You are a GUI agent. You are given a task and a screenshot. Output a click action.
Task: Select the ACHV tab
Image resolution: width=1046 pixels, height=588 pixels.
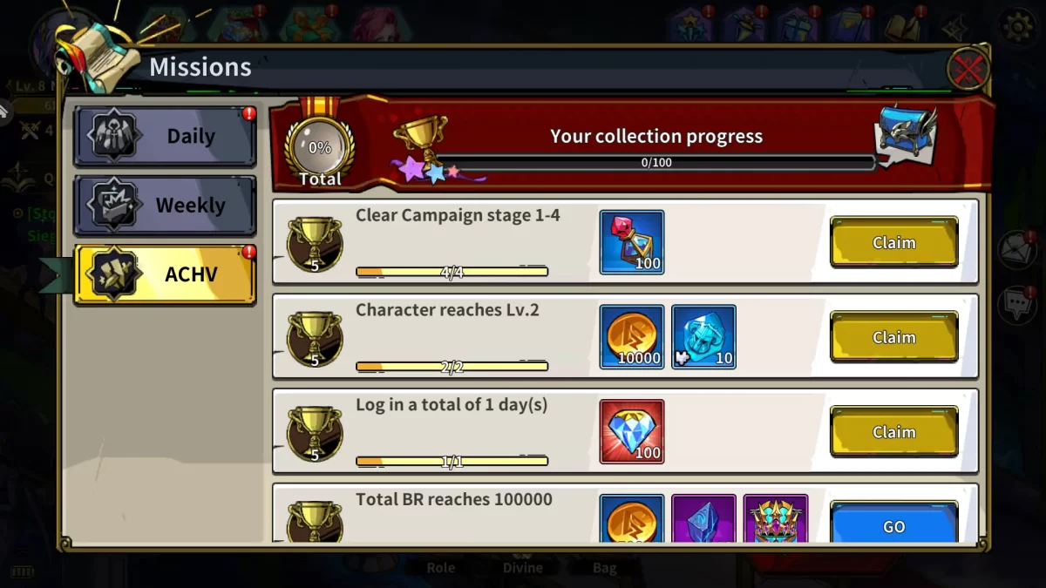[x=165, y=274]
